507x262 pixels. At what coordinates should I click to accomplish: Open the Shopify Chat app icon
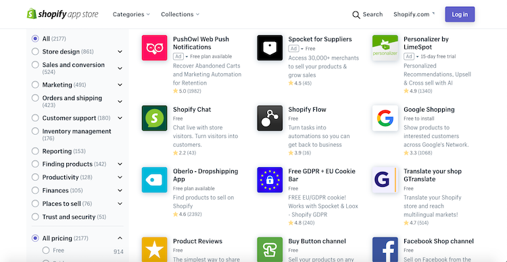point(155,118)
